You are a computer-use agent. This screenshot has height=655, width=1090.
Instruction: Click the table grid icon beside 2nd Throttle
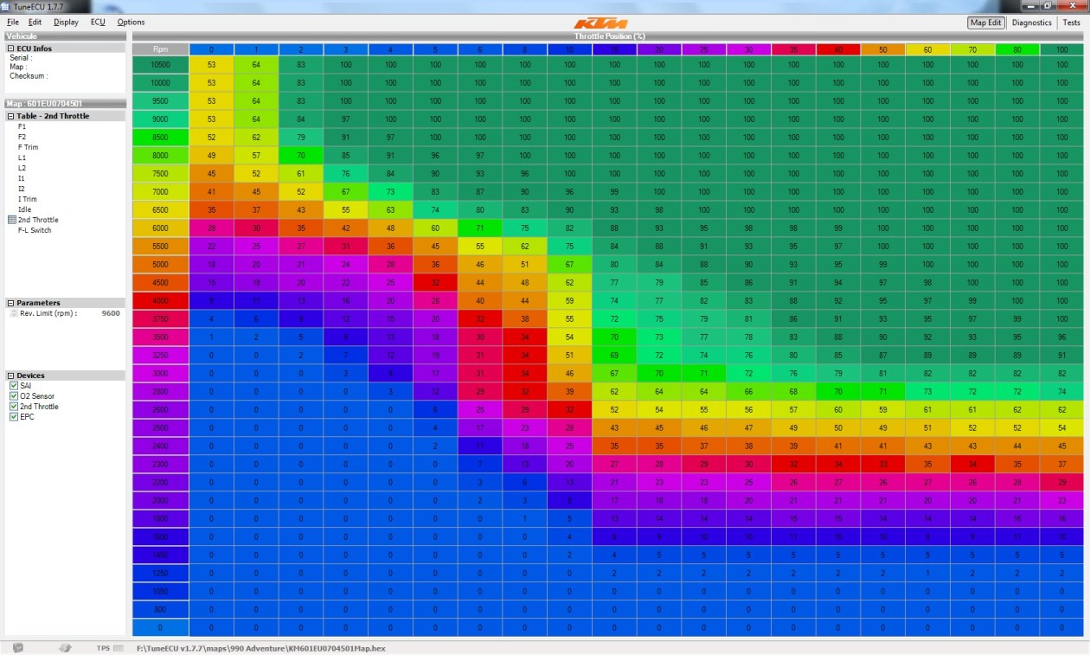11,220
